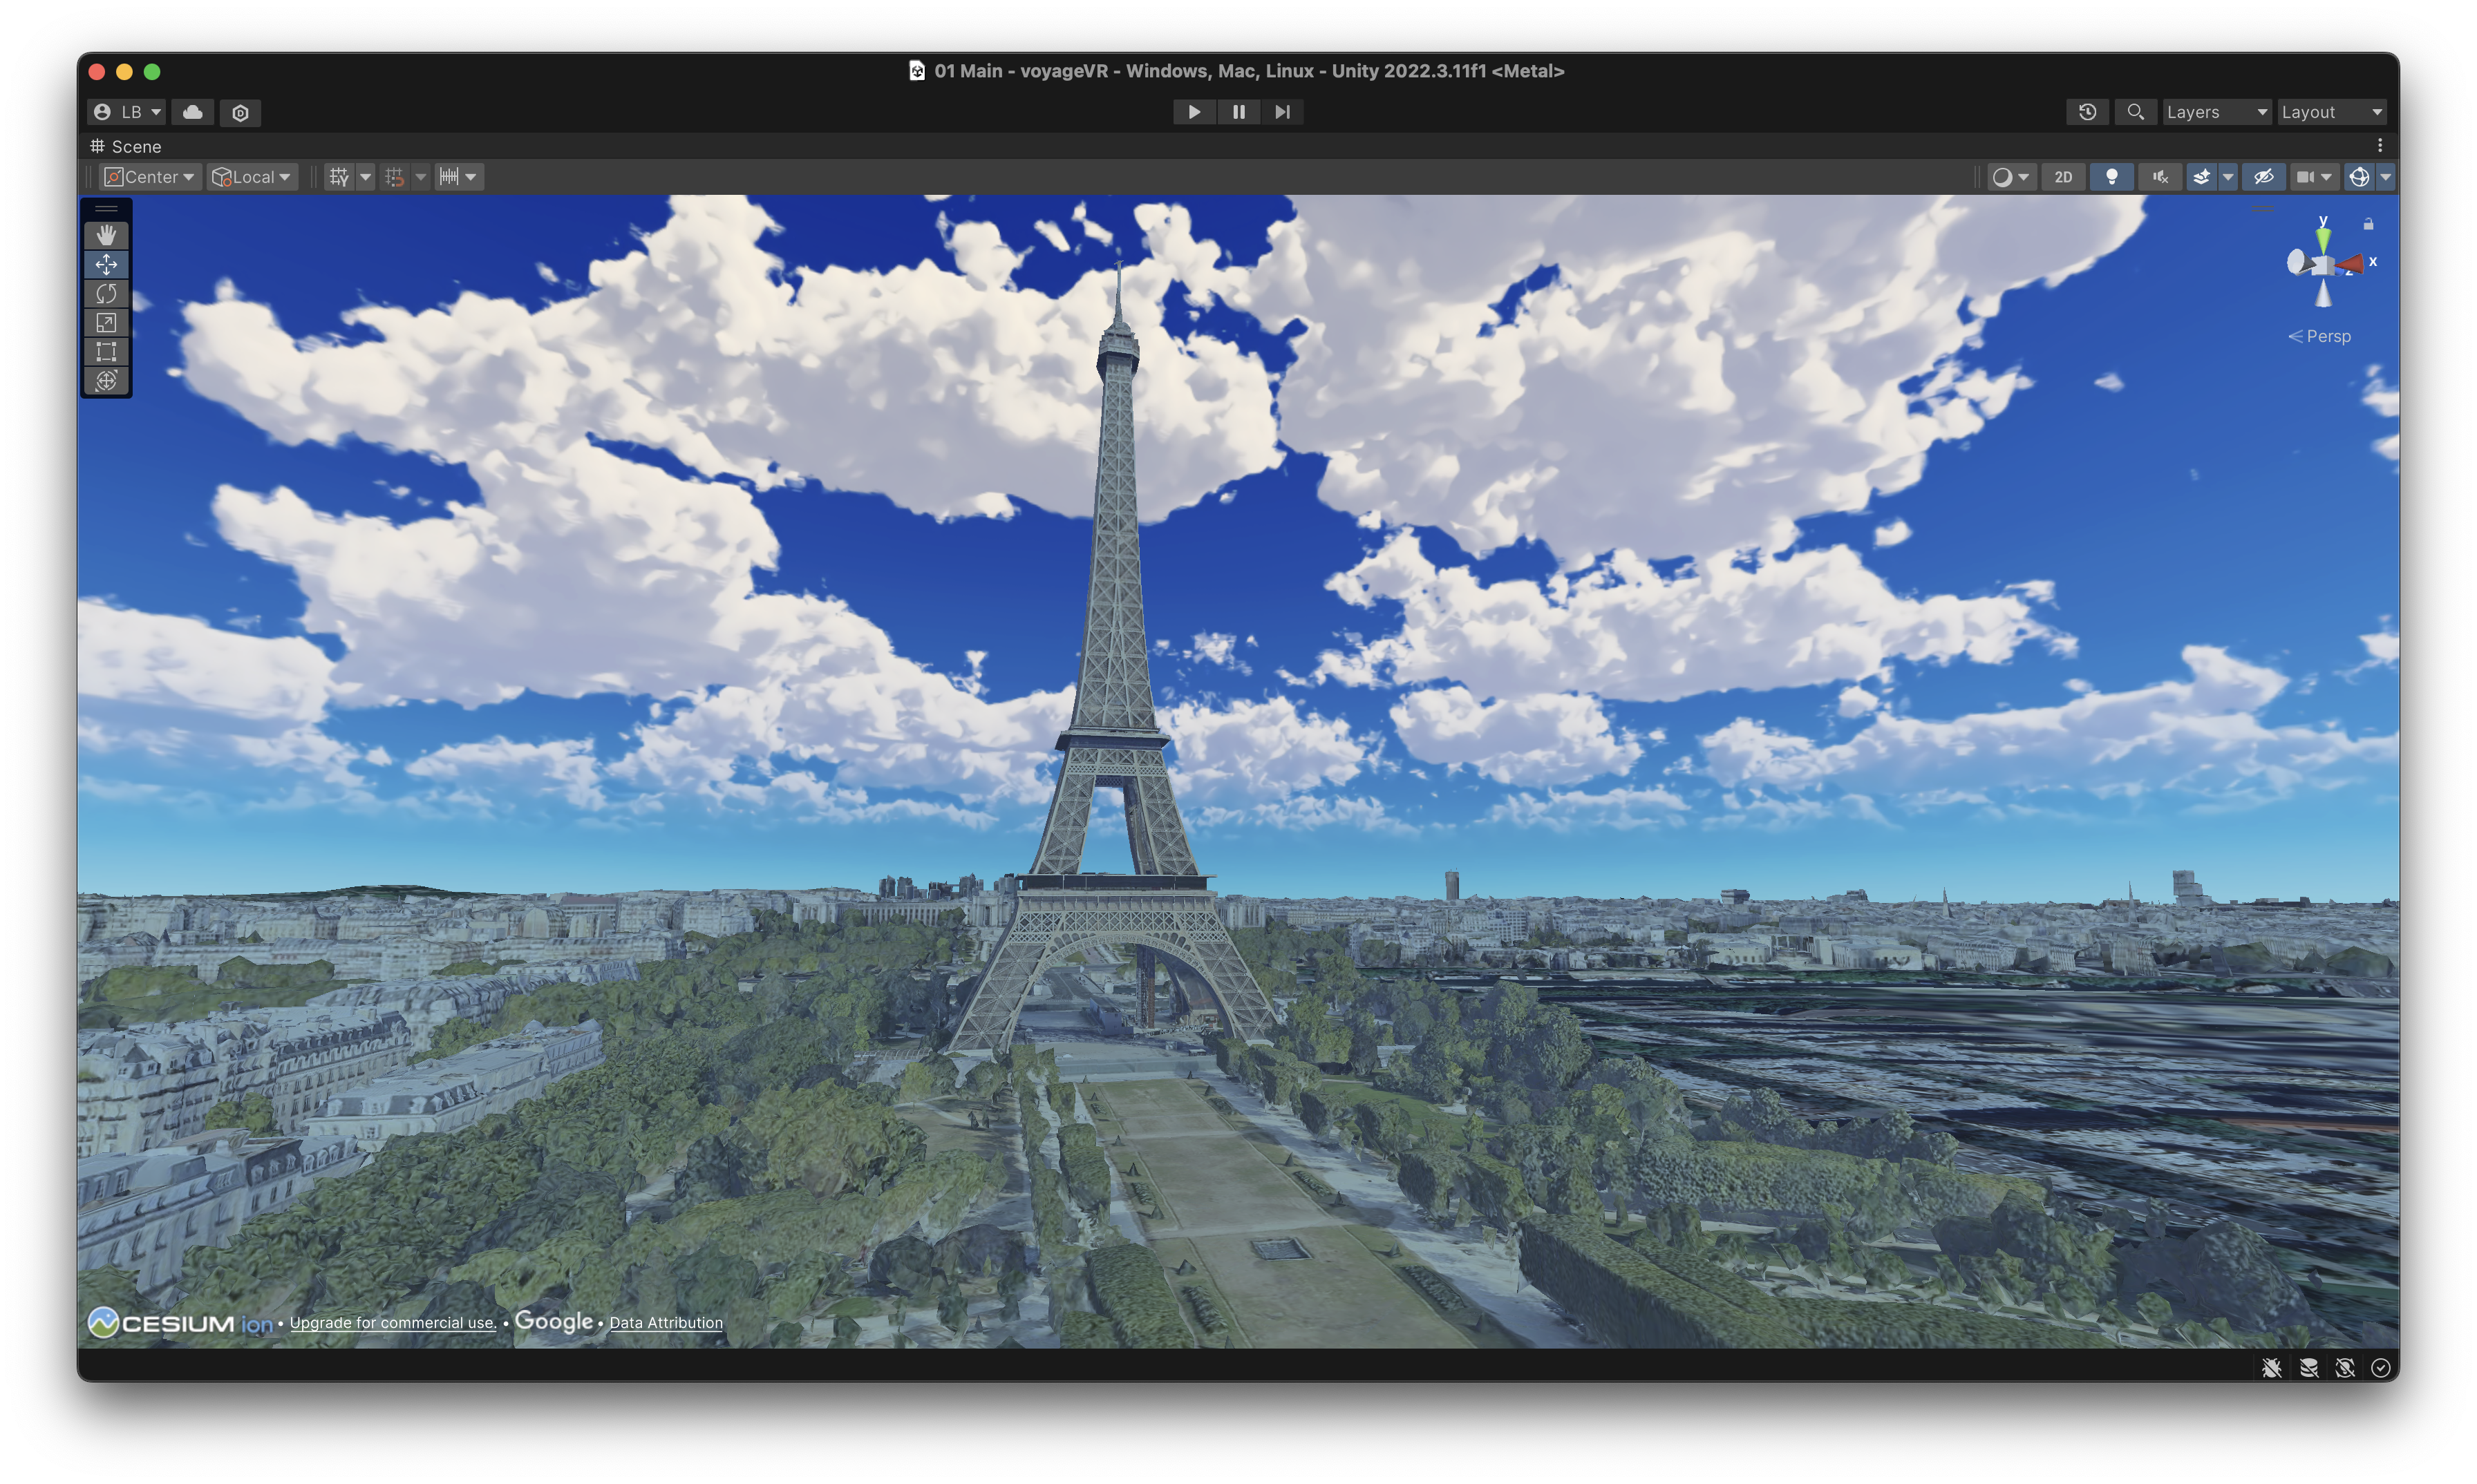Select the Hand view tool
The width and height of the screenshot is (2477, 1484).
[x=106, y=235]
